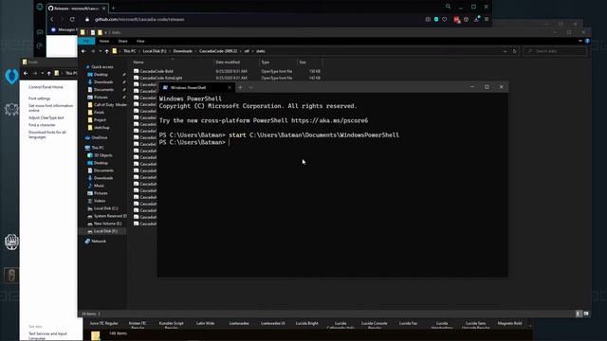Open browser search icon in title bar

click(448, 7)
